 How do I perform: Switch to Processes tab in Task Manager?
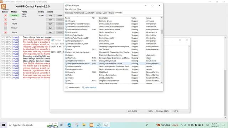[x=69, y=13]
